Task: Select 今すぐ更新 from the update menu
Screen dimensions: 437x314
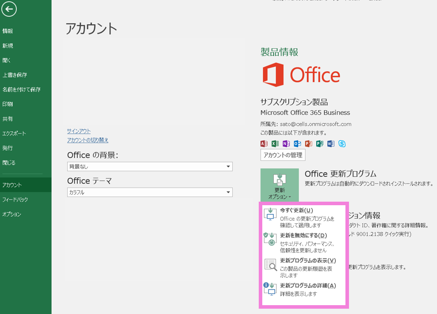Action: [x=296, y=211]
